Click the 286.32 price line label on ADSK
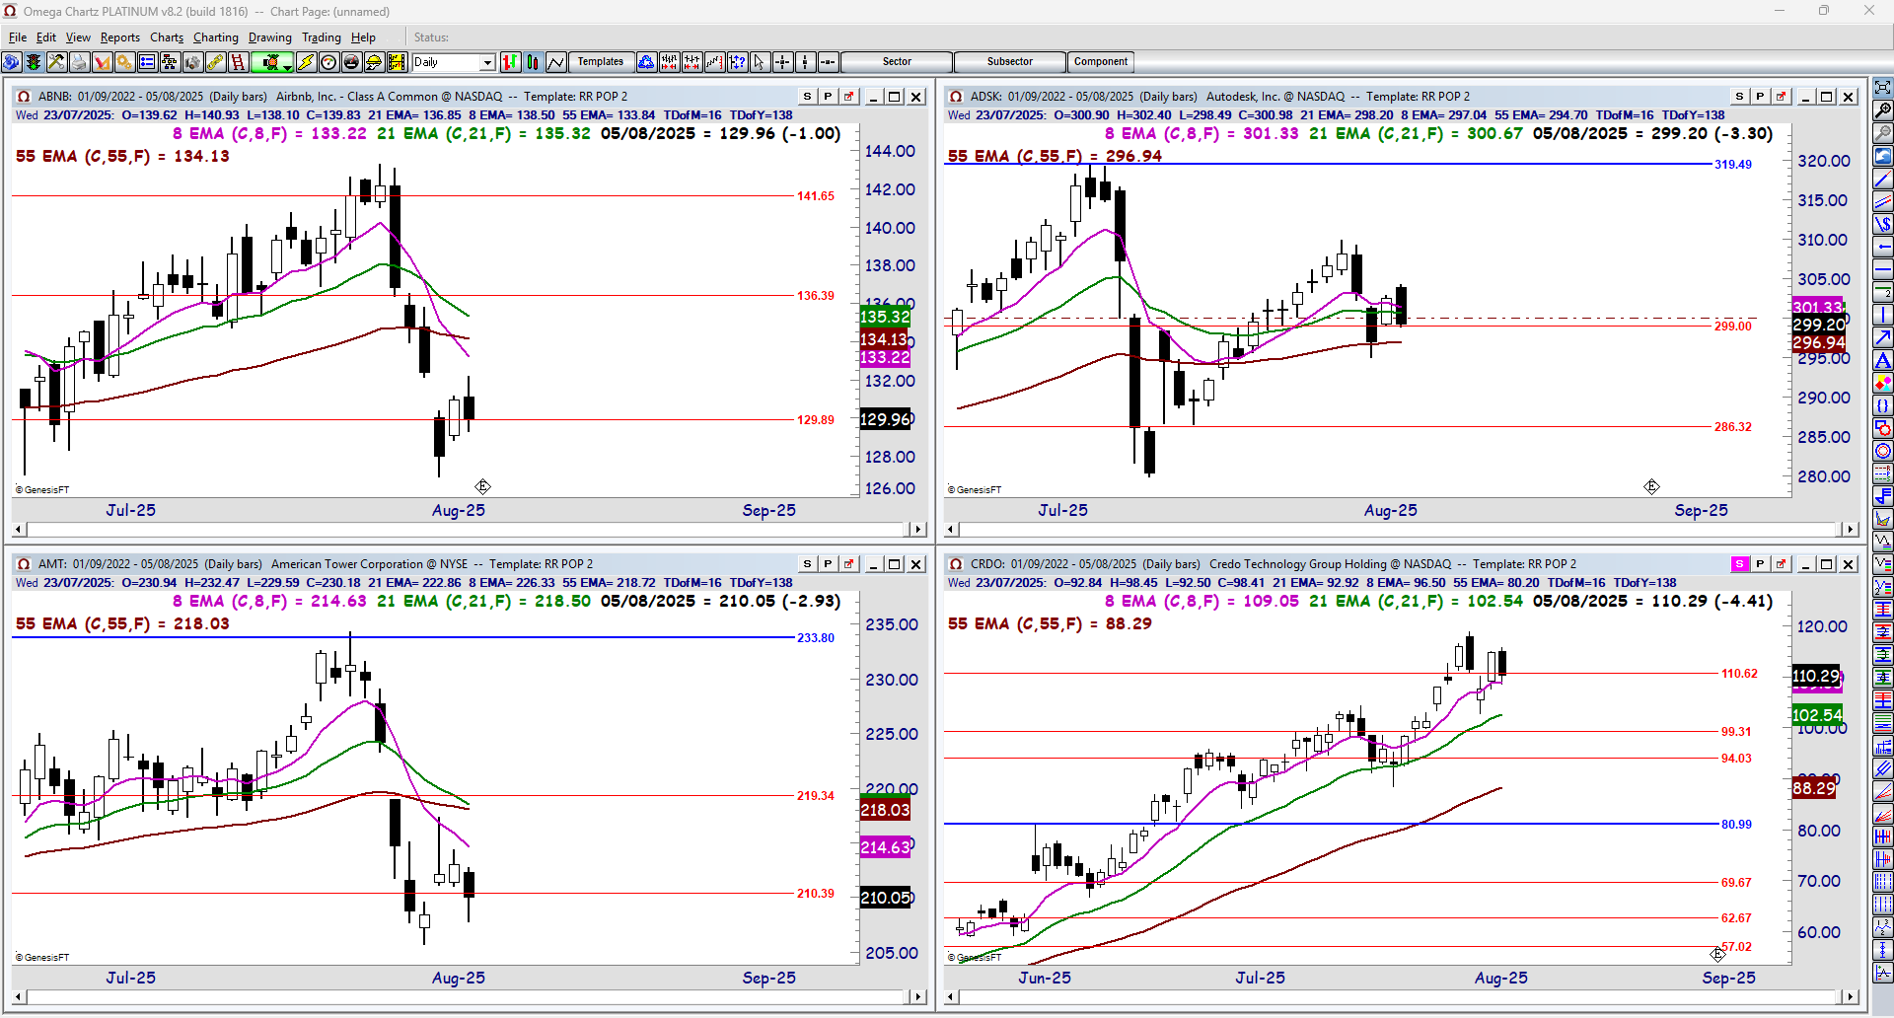 click(x=1733, y=427)
